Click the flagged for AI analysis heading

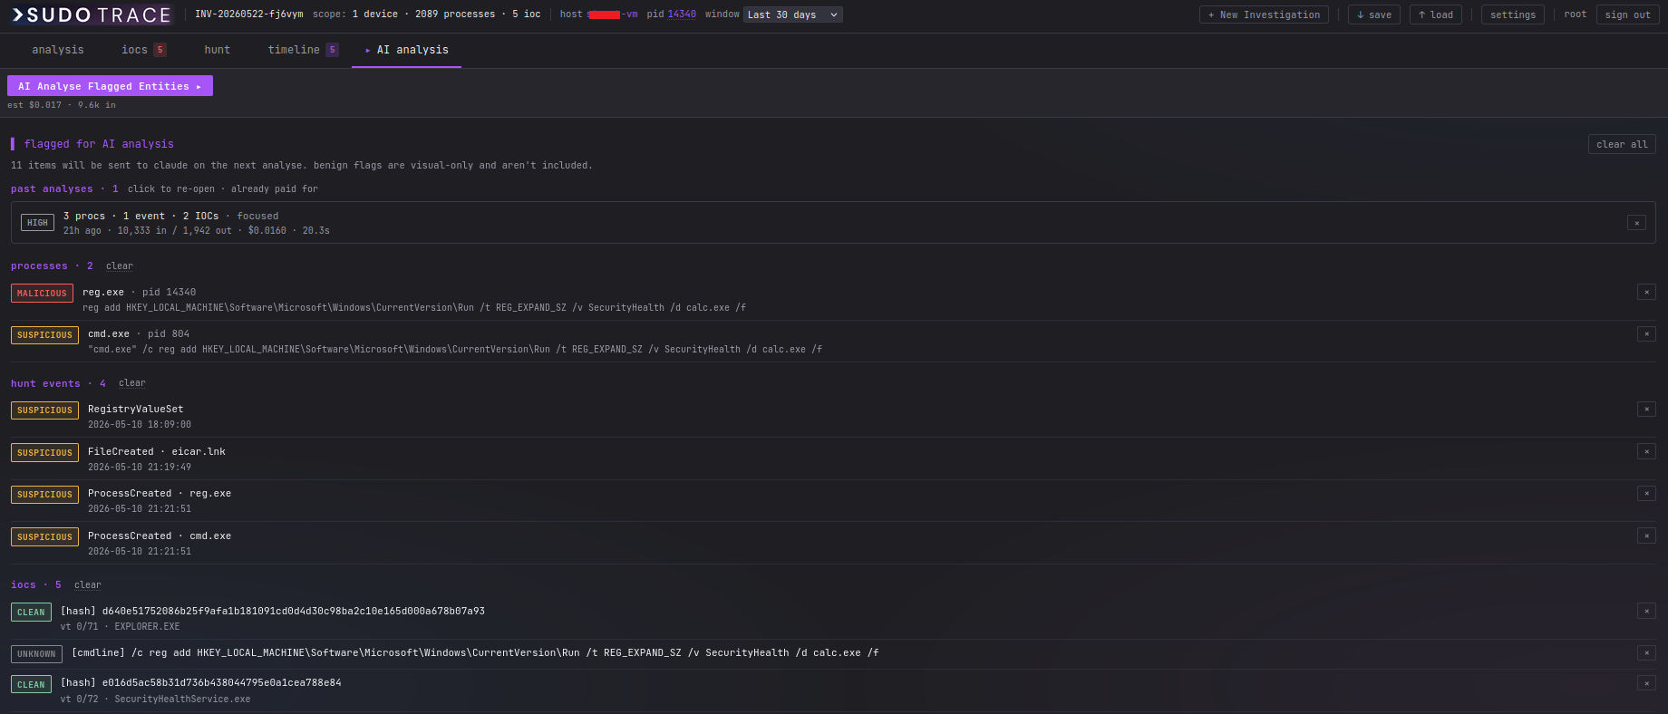[x=99, y=144]
